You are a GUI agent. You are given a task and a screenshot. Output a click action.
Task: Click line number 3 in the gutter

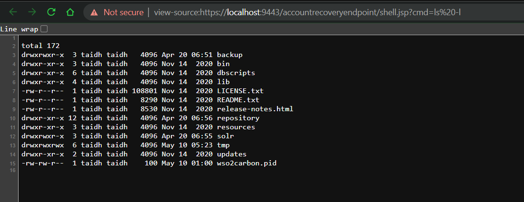[14, 55]
